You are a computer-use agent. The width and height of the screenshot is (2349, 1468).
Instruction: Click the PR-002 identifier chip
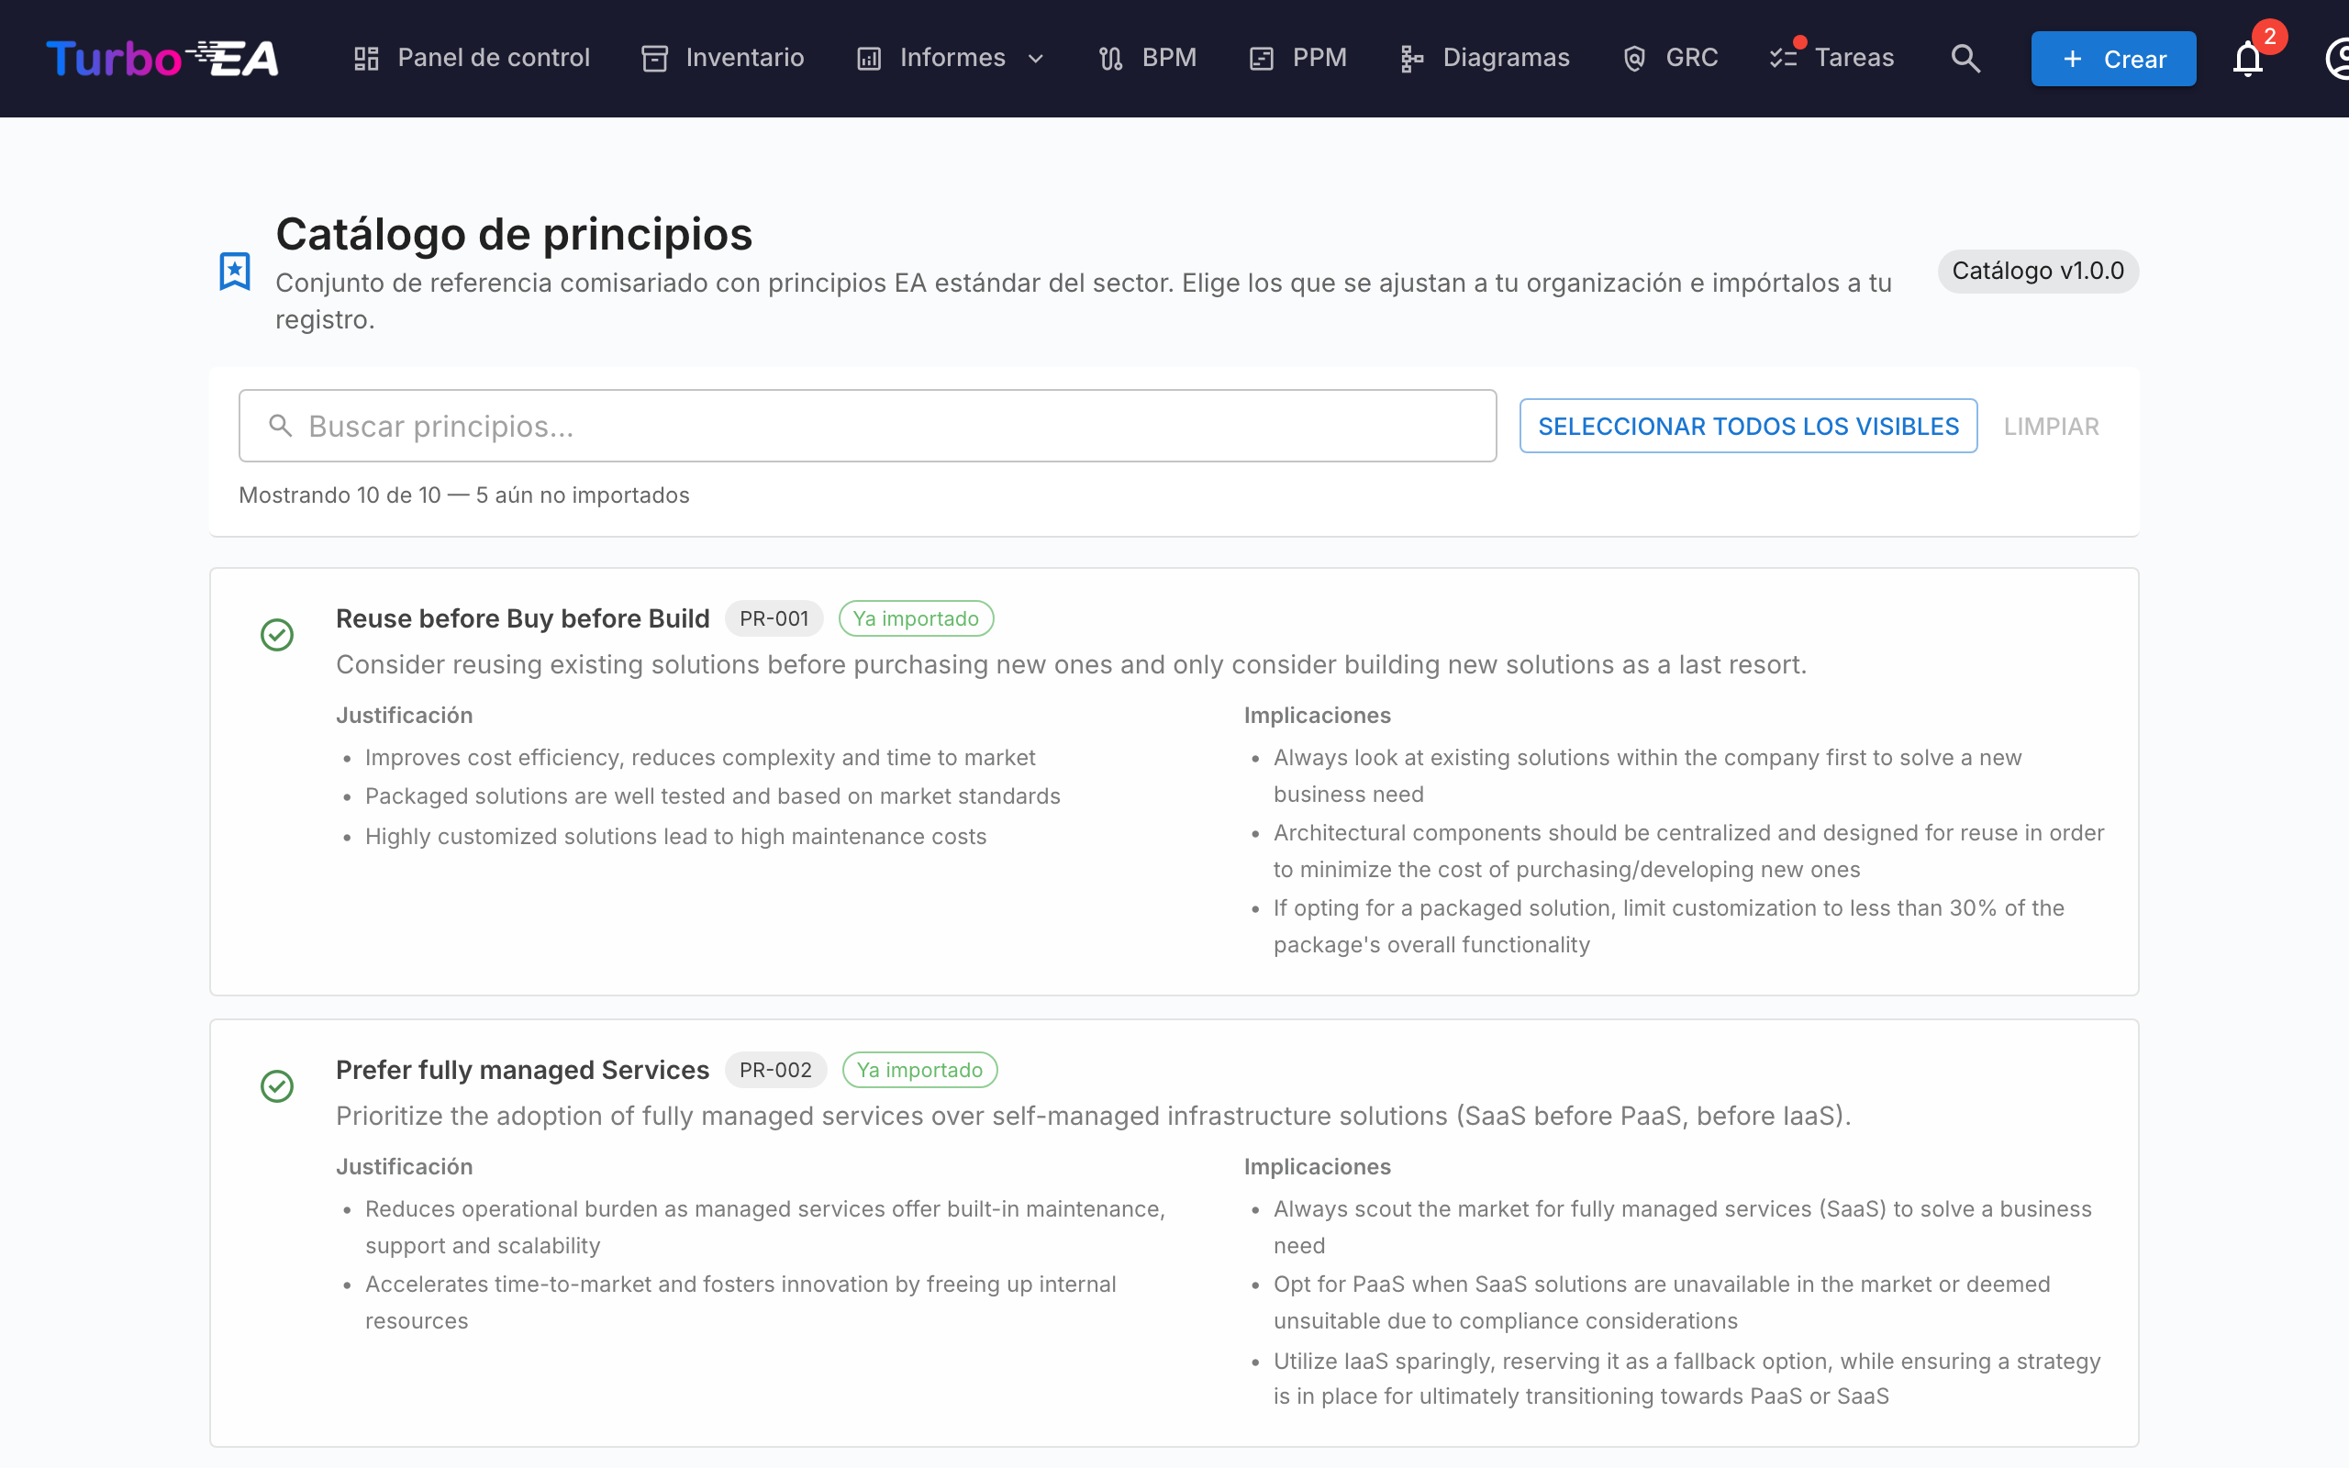tap(775, 1070)
